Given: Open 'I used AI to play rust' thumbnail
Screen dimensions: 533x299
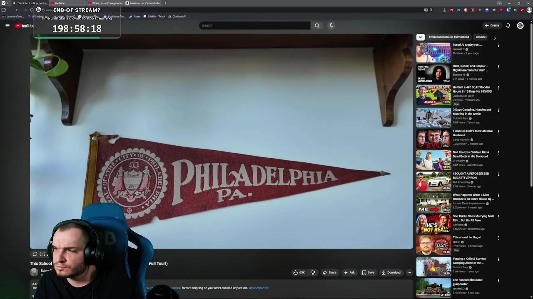Looking at the screenshot, I should coord(433,52).
